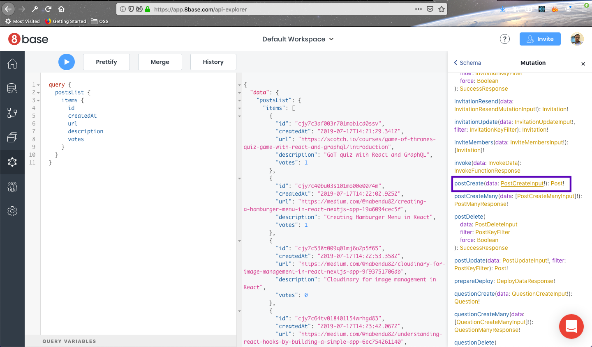Open OSS bookmarks folder
Image resolution: width=592 pixels, height=347 pixels.
[100, 21]
